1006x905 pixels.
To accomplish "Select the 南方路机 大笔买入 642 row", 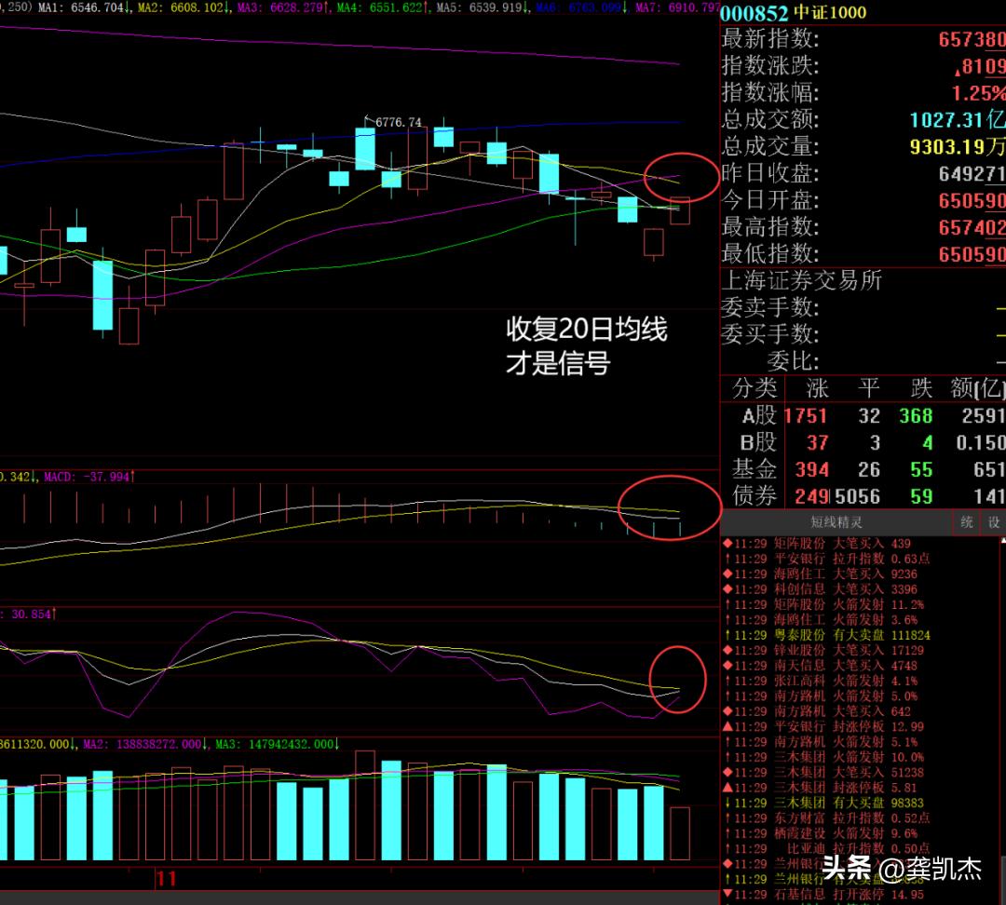I will click(x=817, y=711).
